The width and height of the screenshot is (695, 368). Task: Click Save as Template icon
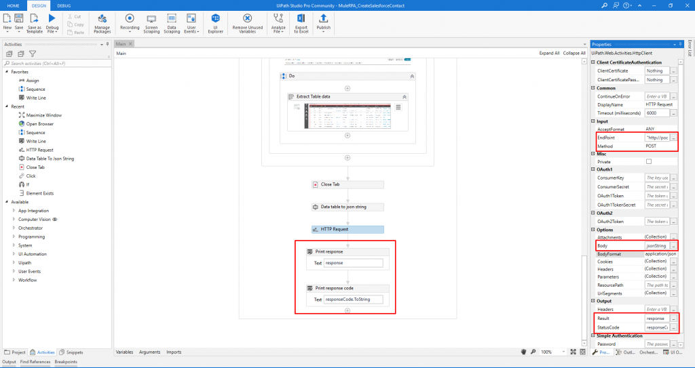[34, 18]
